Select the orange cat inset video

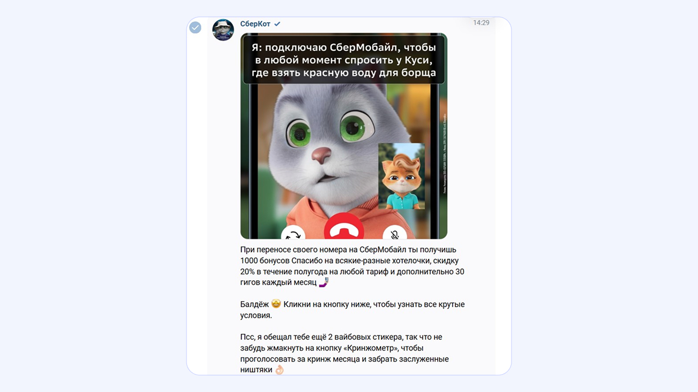(x=402, y=176)
